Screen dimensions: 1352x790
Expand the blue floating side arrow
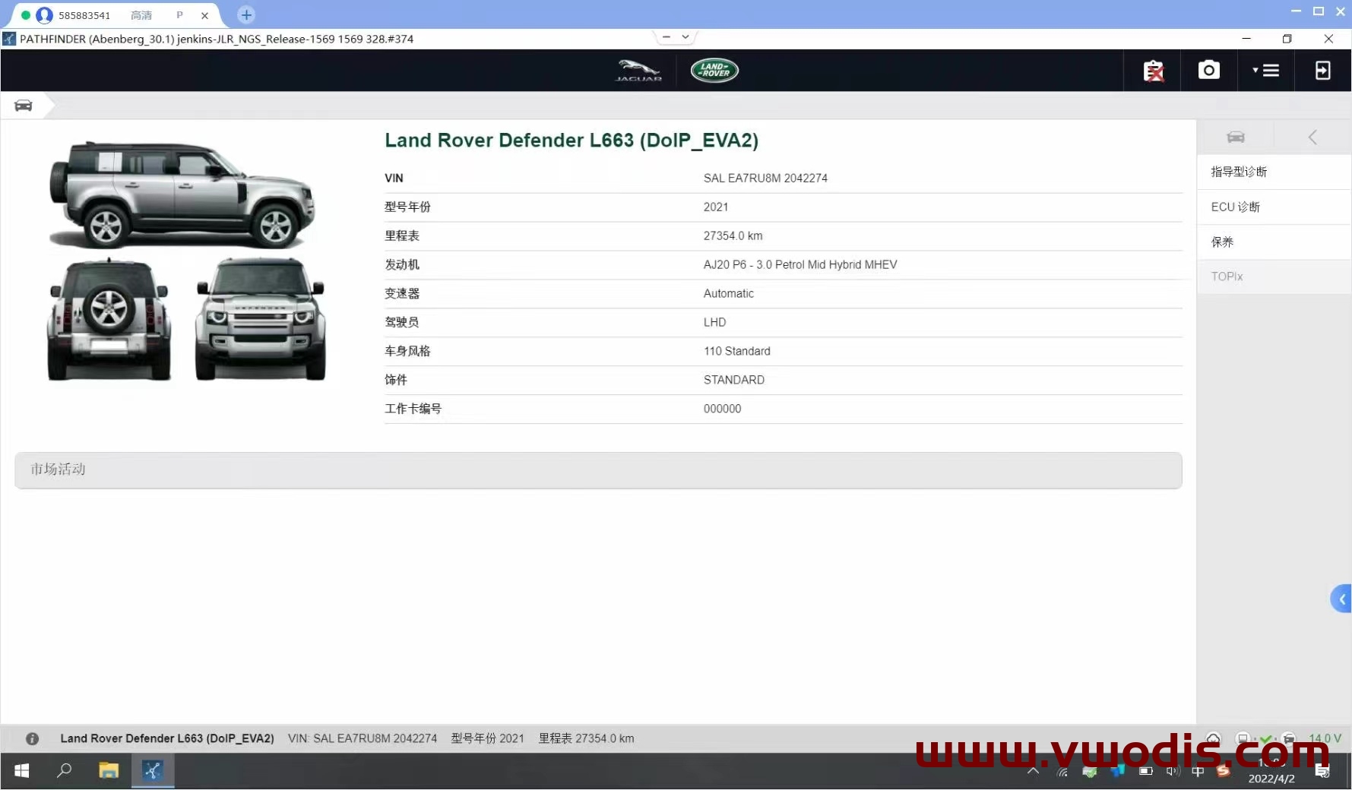click(1341, 599)
